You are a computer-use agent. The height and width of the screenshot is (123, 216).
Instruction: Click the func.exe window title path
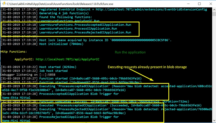(60, 4)
